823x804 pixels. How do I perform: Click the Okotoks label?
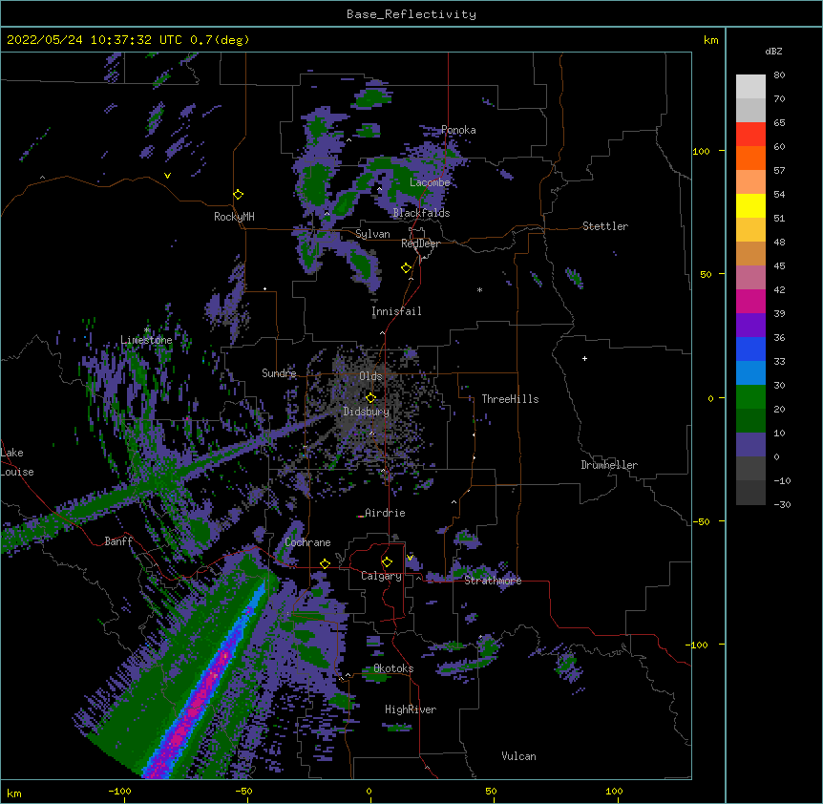point(393,668)
